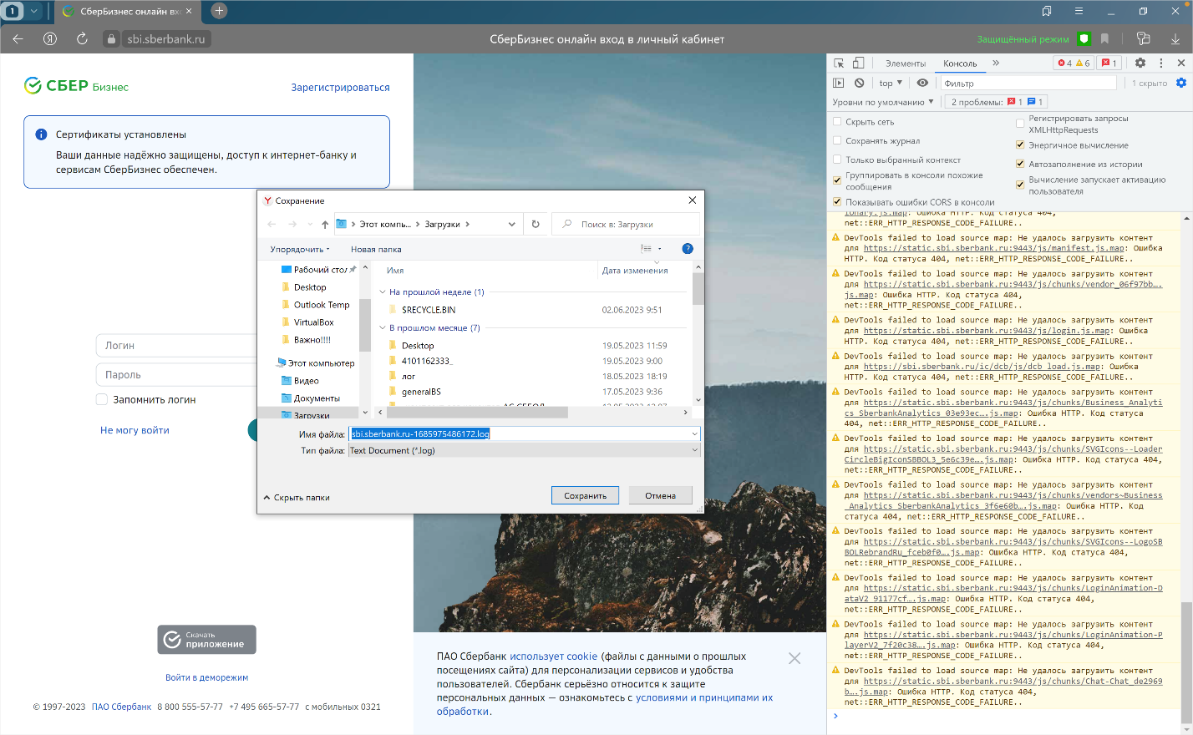Toggle device toolbar emulation icon

click(x=858, y=63)
